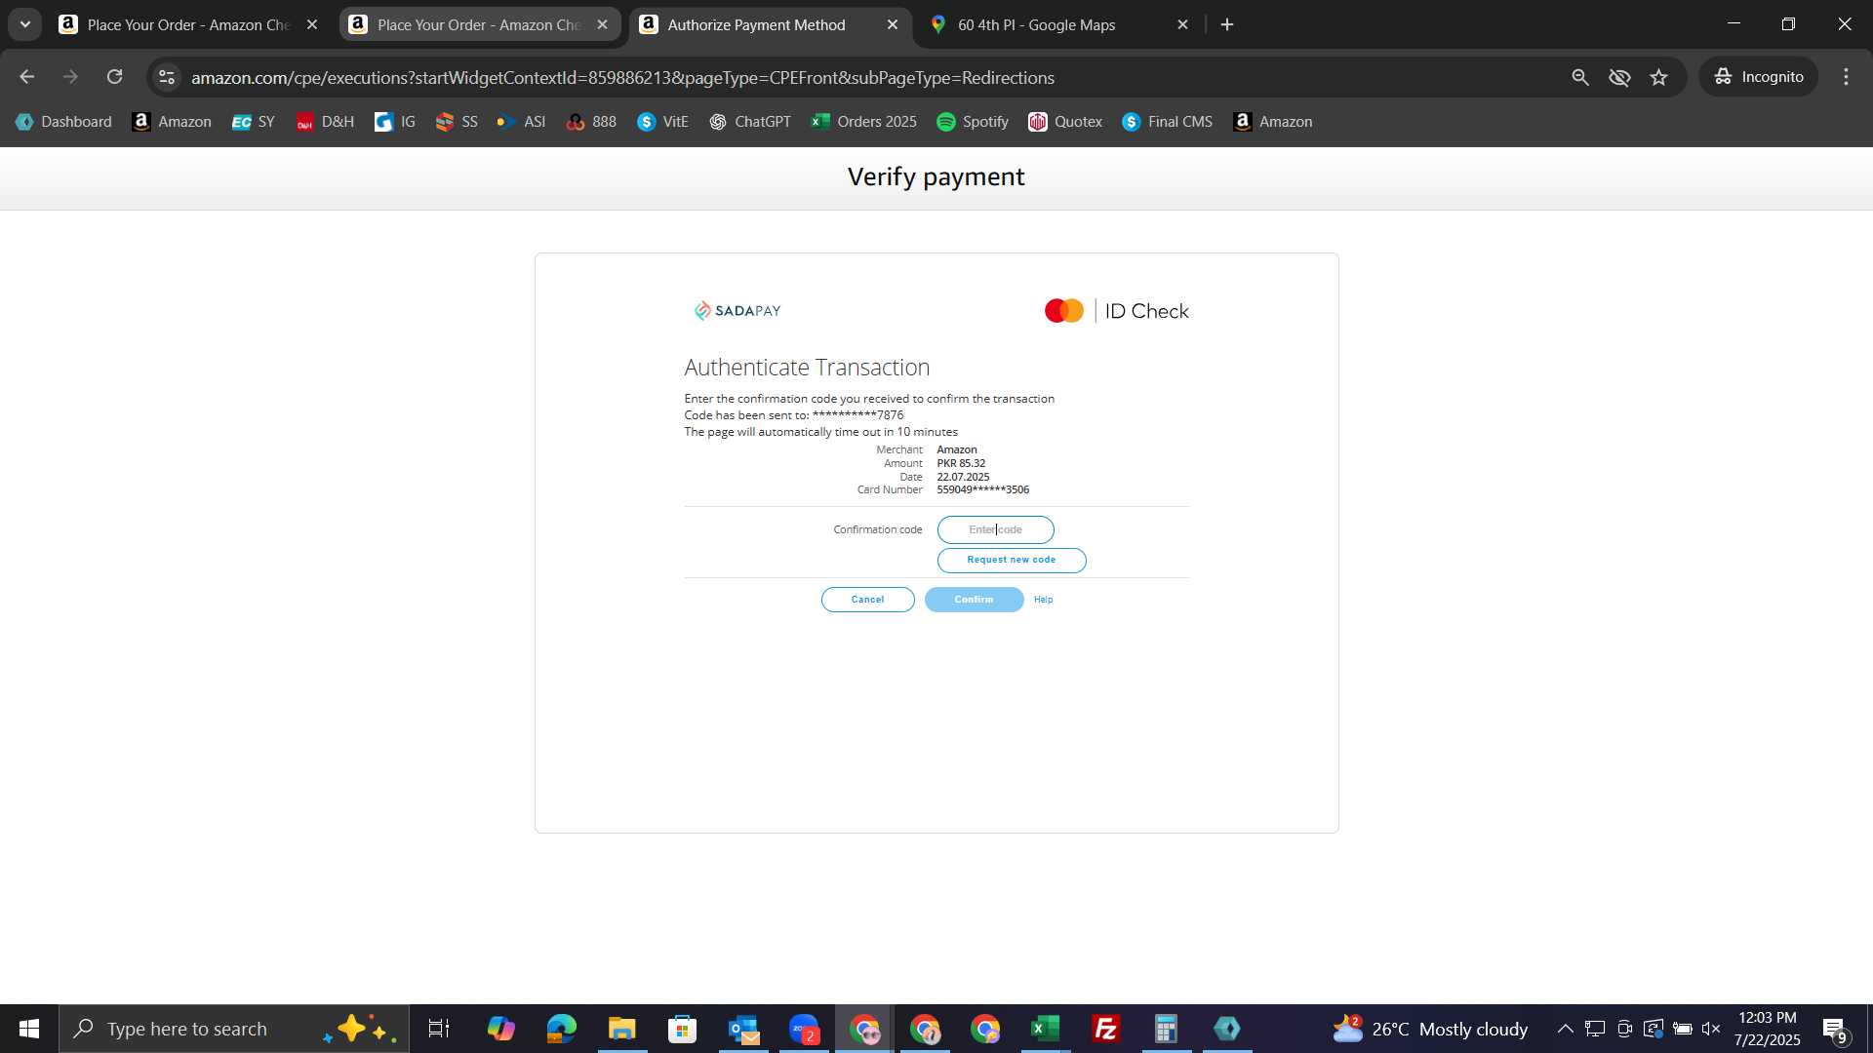Open the Windows Start menu
Screen dimensions: 1873x1053
click(29, 1029)
